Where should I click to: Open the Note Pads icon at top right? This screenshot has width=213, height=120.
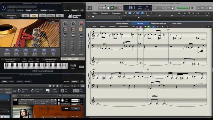[203, 8]
